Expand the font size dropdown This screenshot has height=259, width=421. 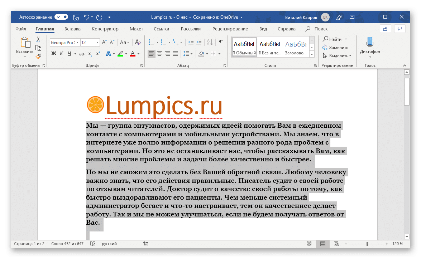click(97, 42)
